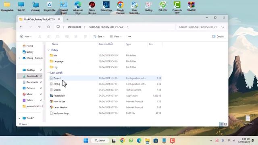Open the View dropdown menu

click(116, 37)
